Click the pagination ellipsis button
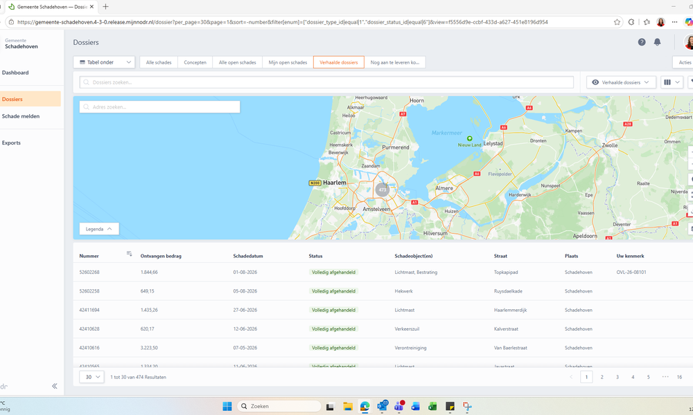Screen dimensions: 693x415 pos(665,377)
